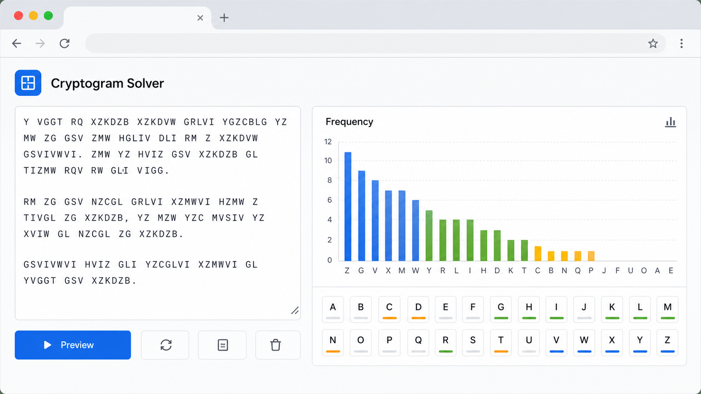Image resolution: width=701 pixels, height=394 pixels.
Task: Bookmark the page with the star icon
Action: click(653, 43)
